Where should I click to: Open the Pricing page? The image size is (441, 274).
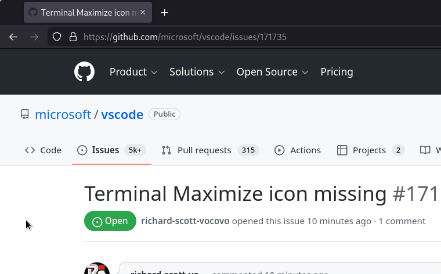337,72
